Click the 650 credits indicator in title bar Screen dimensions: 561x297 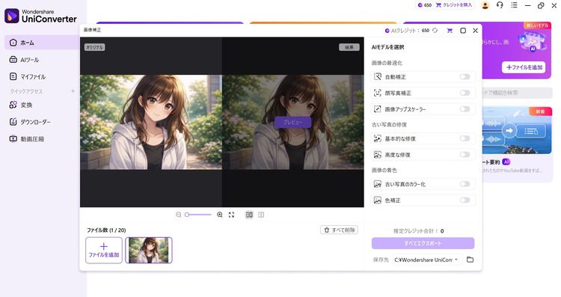tap(425, 5)
